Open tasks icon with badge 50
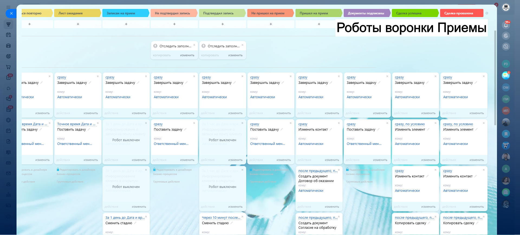Screen dimensions: 520x235 point(8,78)
